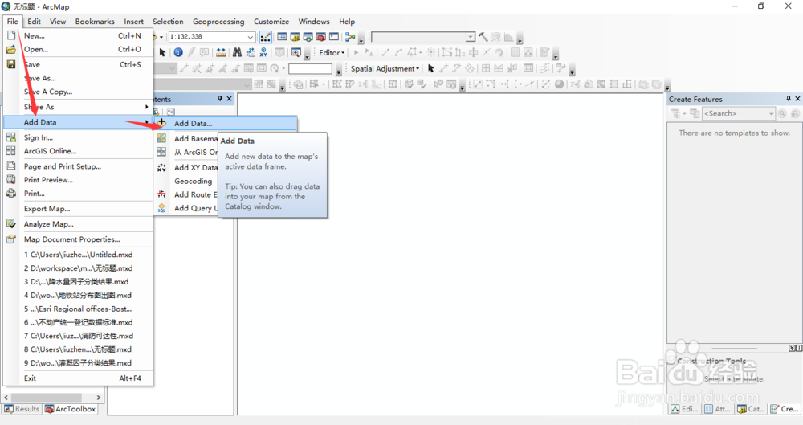Screen dimensions: 803x425
Task: Toggle the Editor Toolbar icon
Action: click(265, 37)
